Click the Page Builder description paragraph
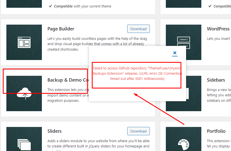This screenshot has height=151, width=231. pyautogui.click(x=97, y=44)
